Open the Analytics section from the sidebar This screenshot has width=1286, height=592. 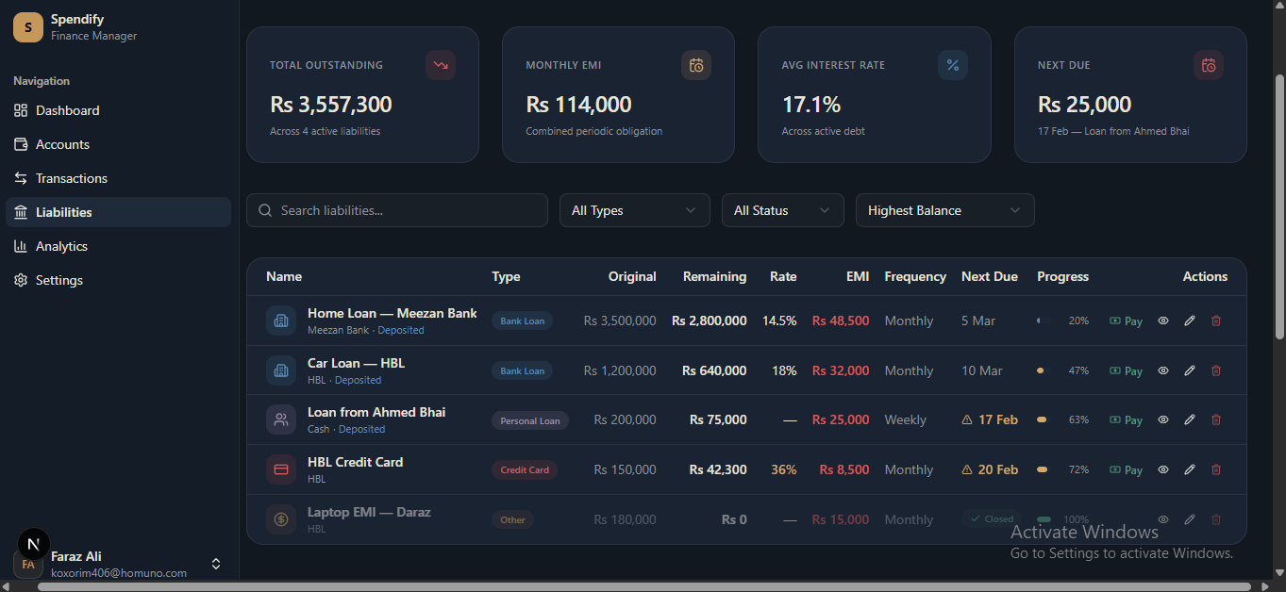(x=62, y=246)
